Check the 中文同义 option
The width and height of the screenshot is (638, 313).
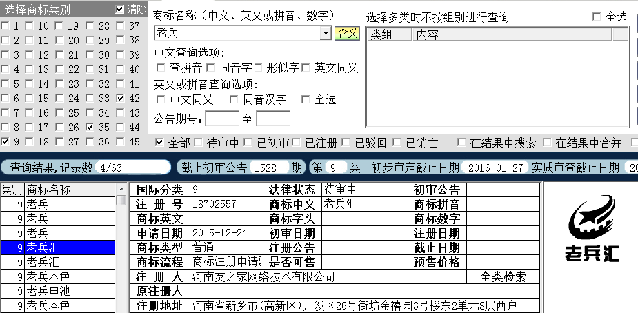click(161, 99)
